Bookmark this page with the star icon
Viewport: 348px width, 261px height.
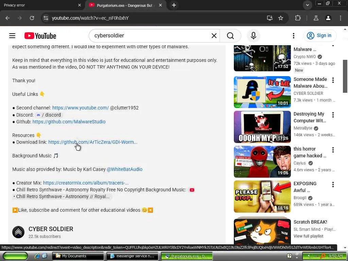click(x=281, y=18)
